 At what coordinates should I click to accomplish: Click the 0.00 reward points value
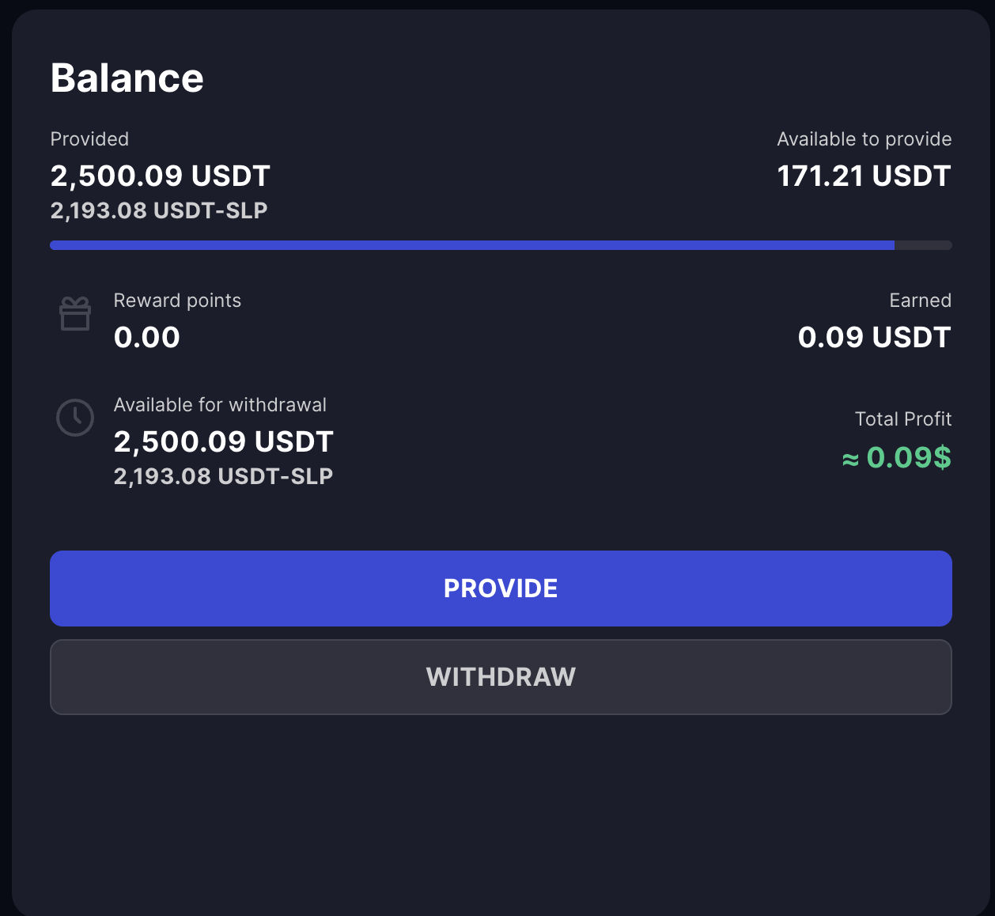[147, 337]
